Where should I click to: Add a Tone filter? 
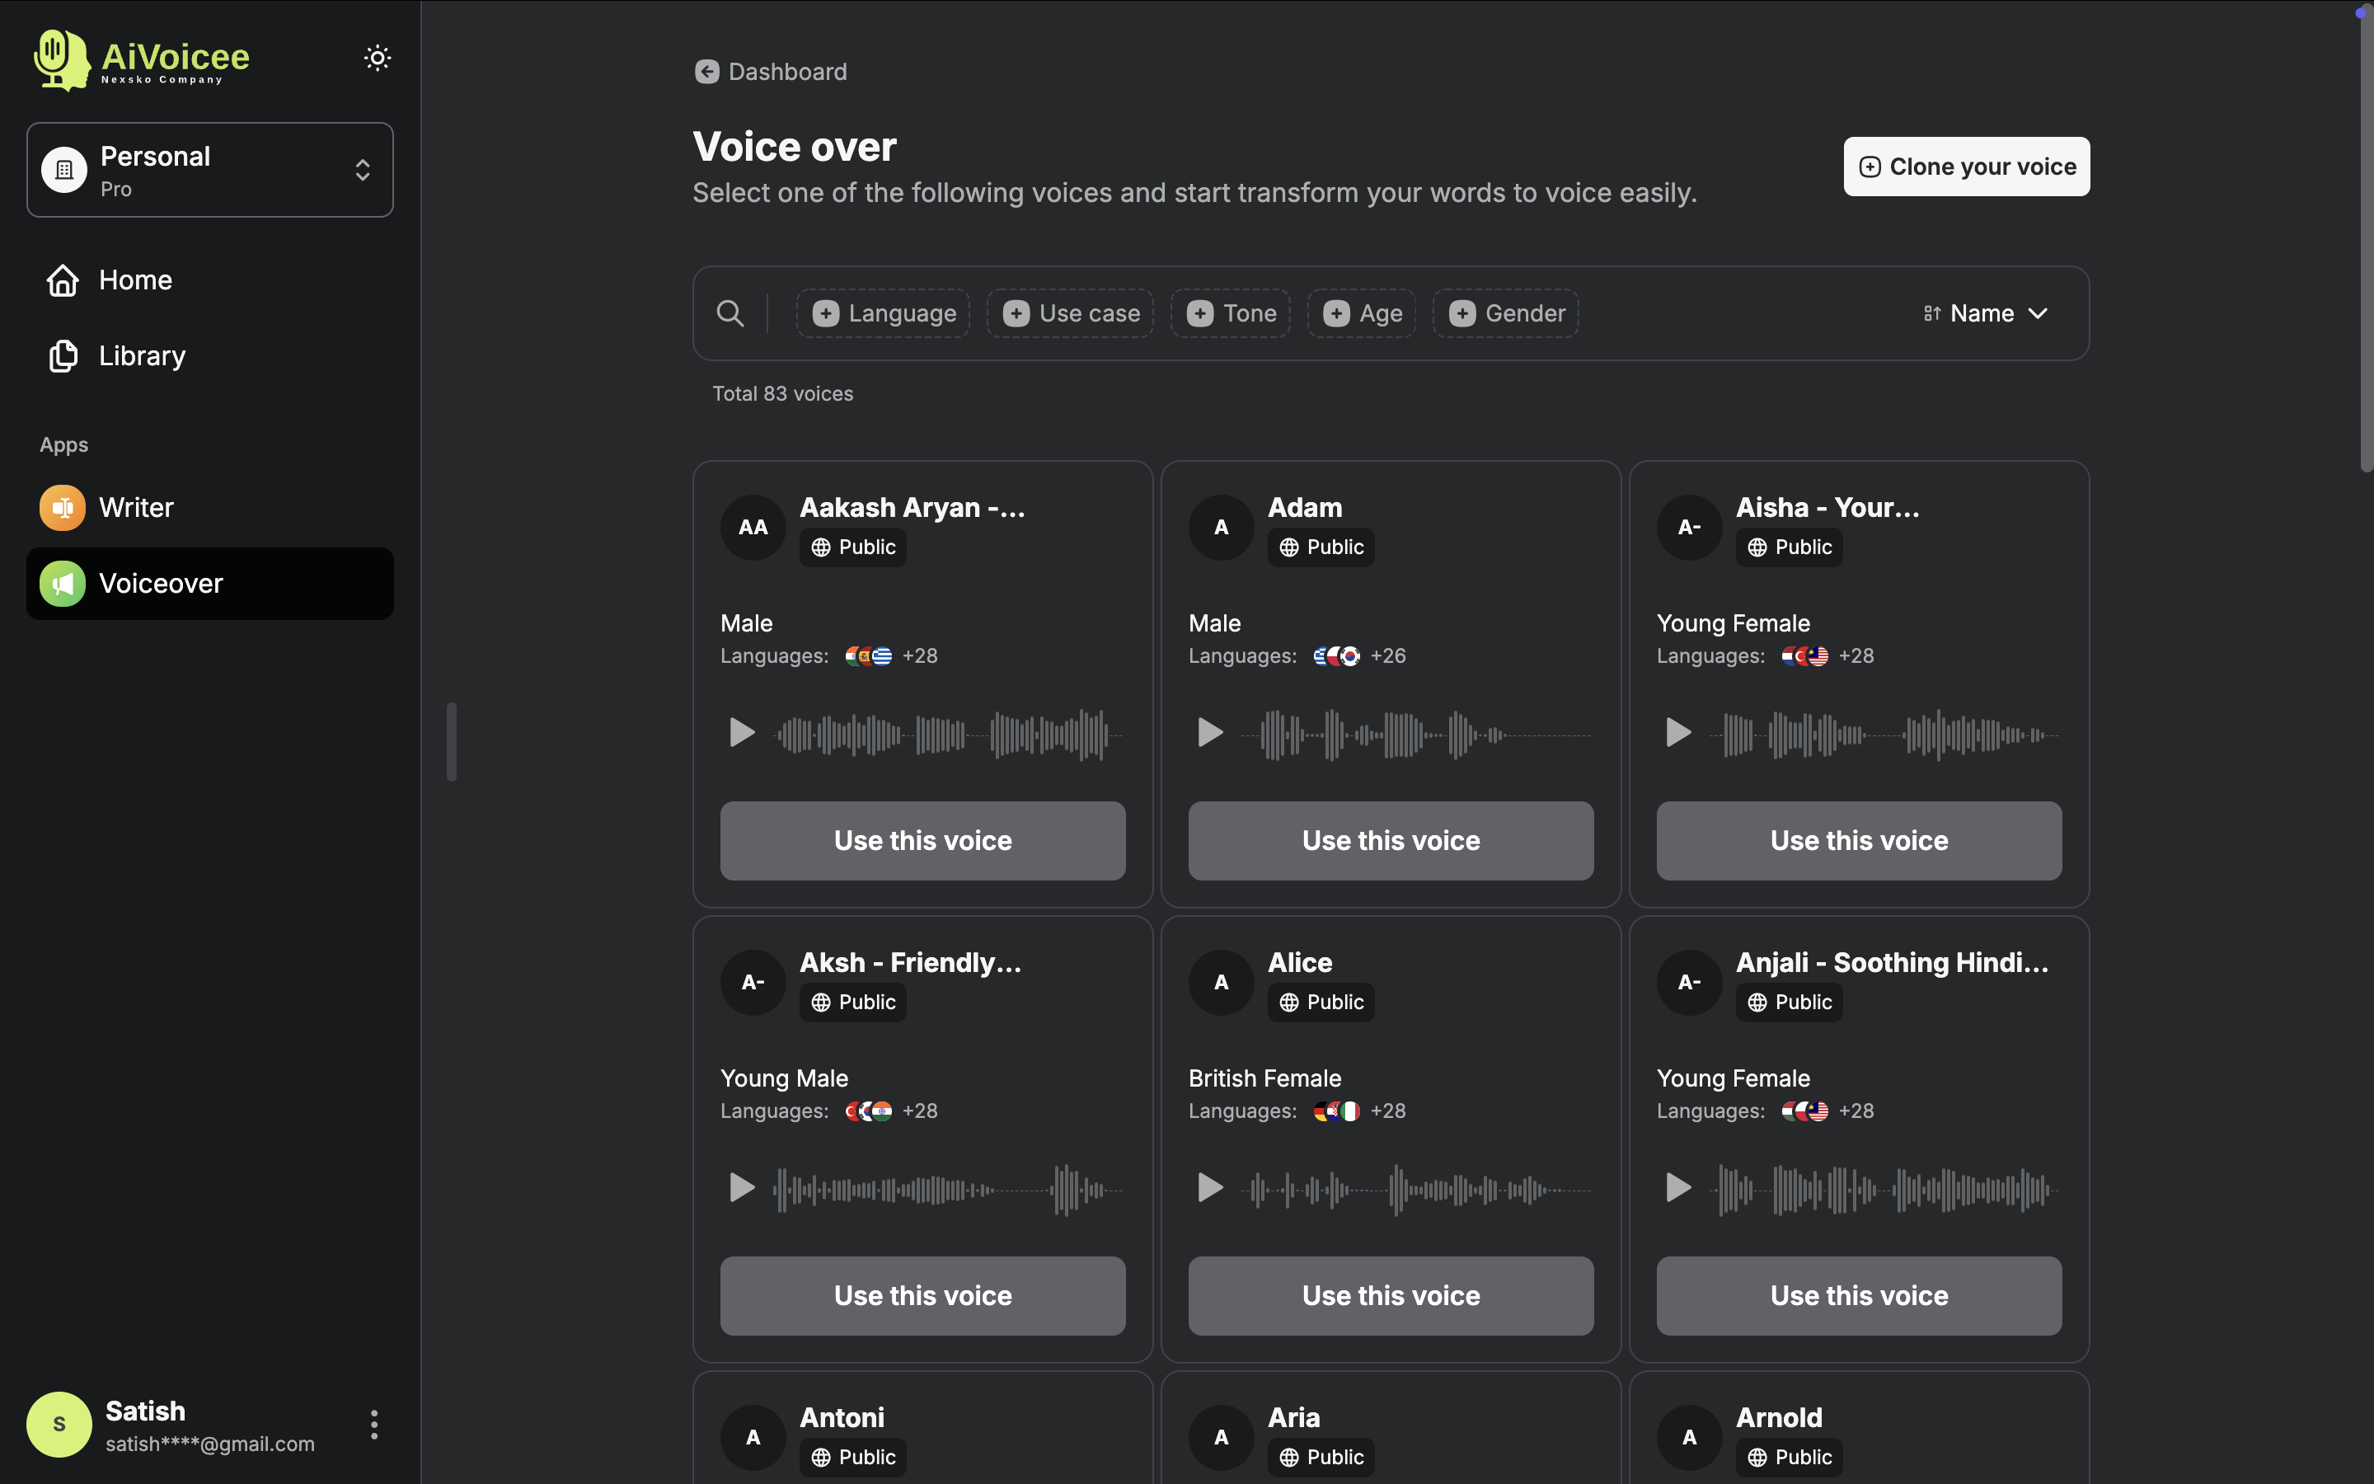point(1230,312)
